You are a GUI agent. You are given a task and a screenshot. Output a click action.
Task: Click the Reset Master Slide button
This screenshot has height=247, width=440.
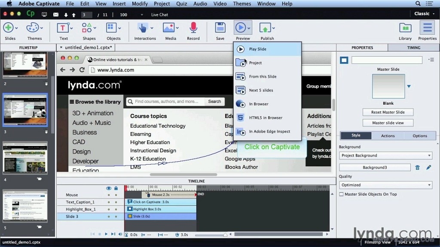(388, 112)
